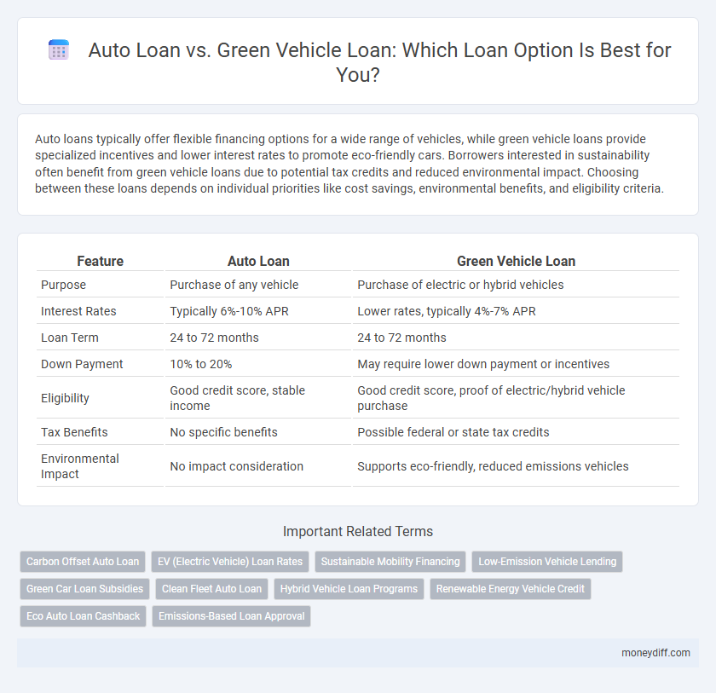
Task: Open the Eco Auto Loan Cashback tag
Action: (84, 616)
